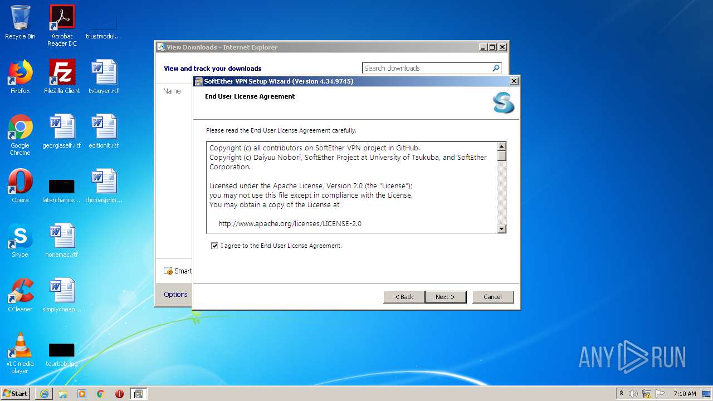
Task: Select SoftEther setup taskbar button
Action: [x=138, y=394]
